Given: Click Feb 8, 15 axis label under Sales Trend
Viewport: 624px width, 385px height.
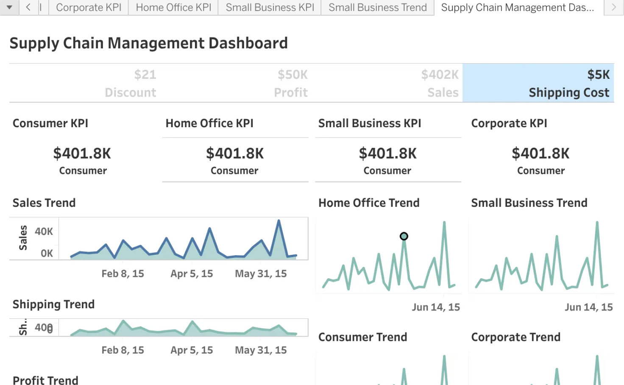Looking at the screenshot, I should click(x=123, y=274).
